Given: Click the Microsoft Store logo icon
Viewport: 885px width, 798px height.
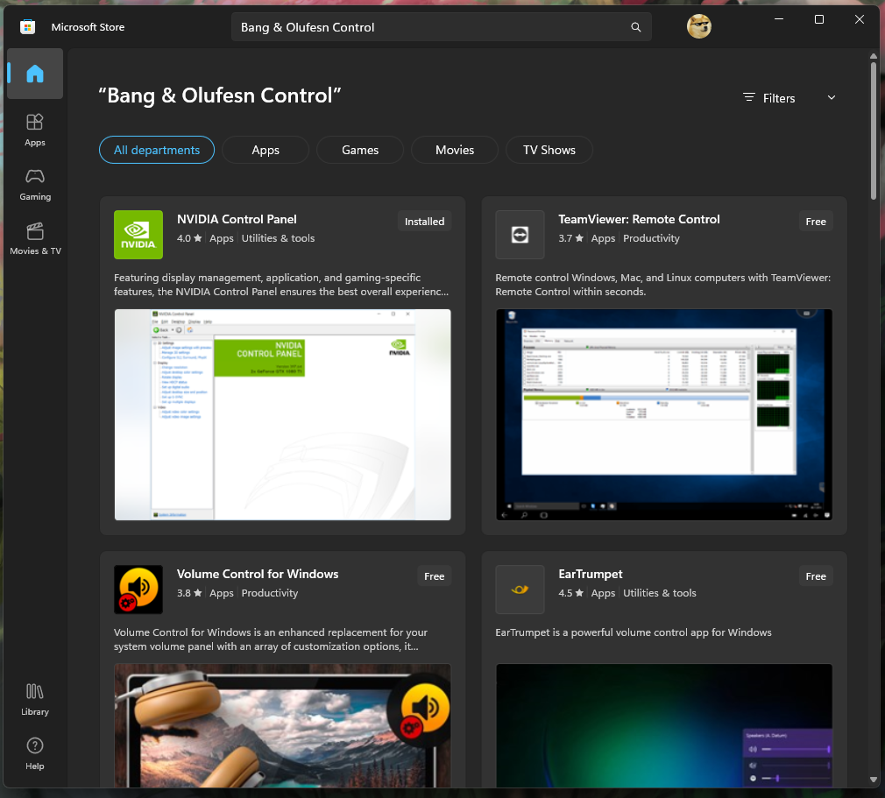Looking at the screenshot, I should 28,26.
